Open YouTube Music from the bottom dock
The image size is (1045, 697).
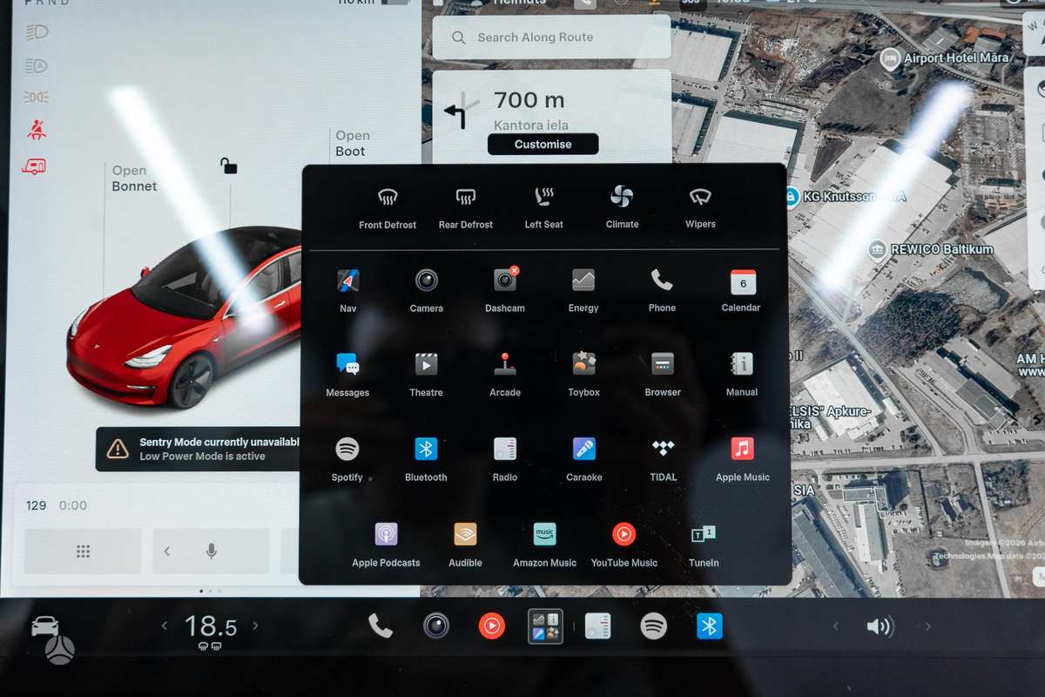(491, 626)
